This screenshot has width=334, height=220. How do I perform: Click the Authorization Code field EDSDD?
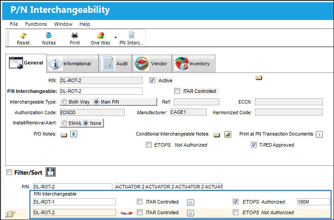[92, 112]
